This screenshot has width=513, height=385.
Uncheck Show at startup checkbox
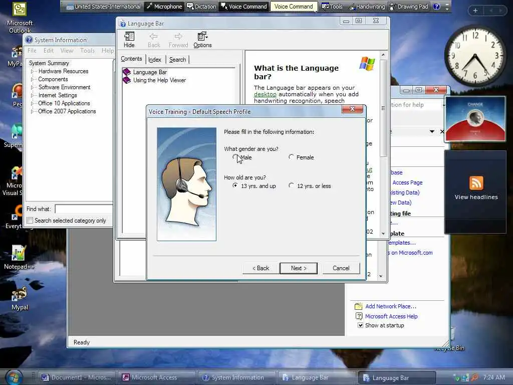click(x=360, y=325)
